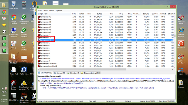
Task: Click the Karma.move7 row name
Action: pyautogui.click(x=45, y=56)
